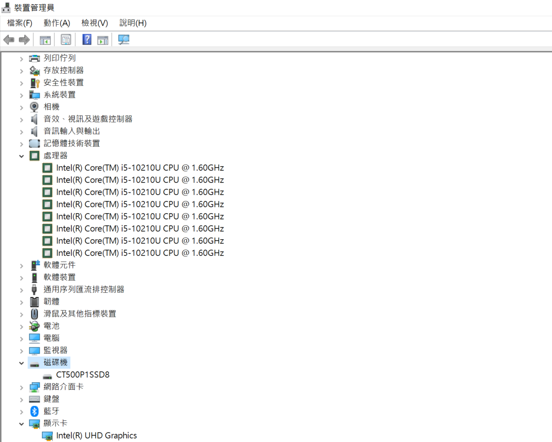The image size is (552, 442).
Task: Open the 動作(A) menu
Action: click(x=57, y=23)
